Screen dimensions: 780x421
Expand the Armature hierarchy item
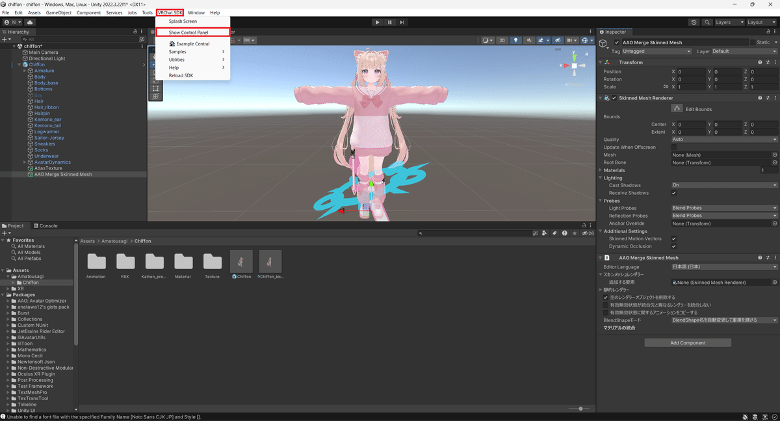coord(25,71)
